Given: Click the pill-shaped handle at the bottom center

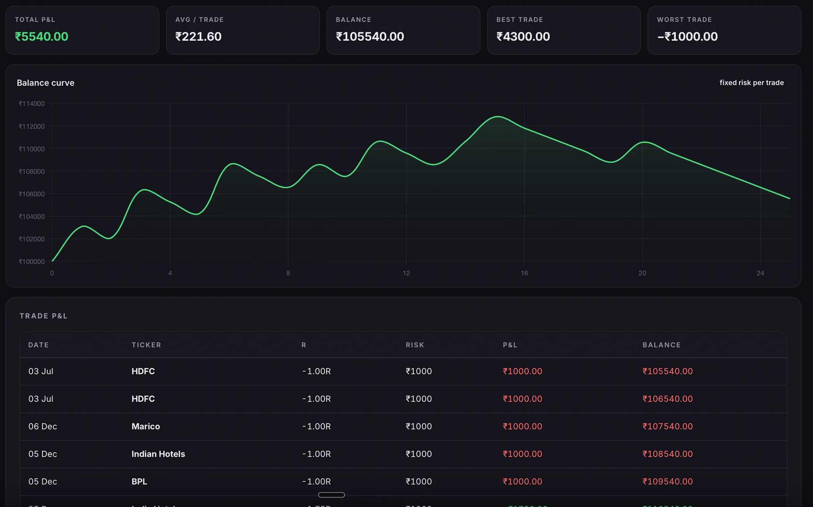Looking at the screenshot, I should tap(331, 495).
